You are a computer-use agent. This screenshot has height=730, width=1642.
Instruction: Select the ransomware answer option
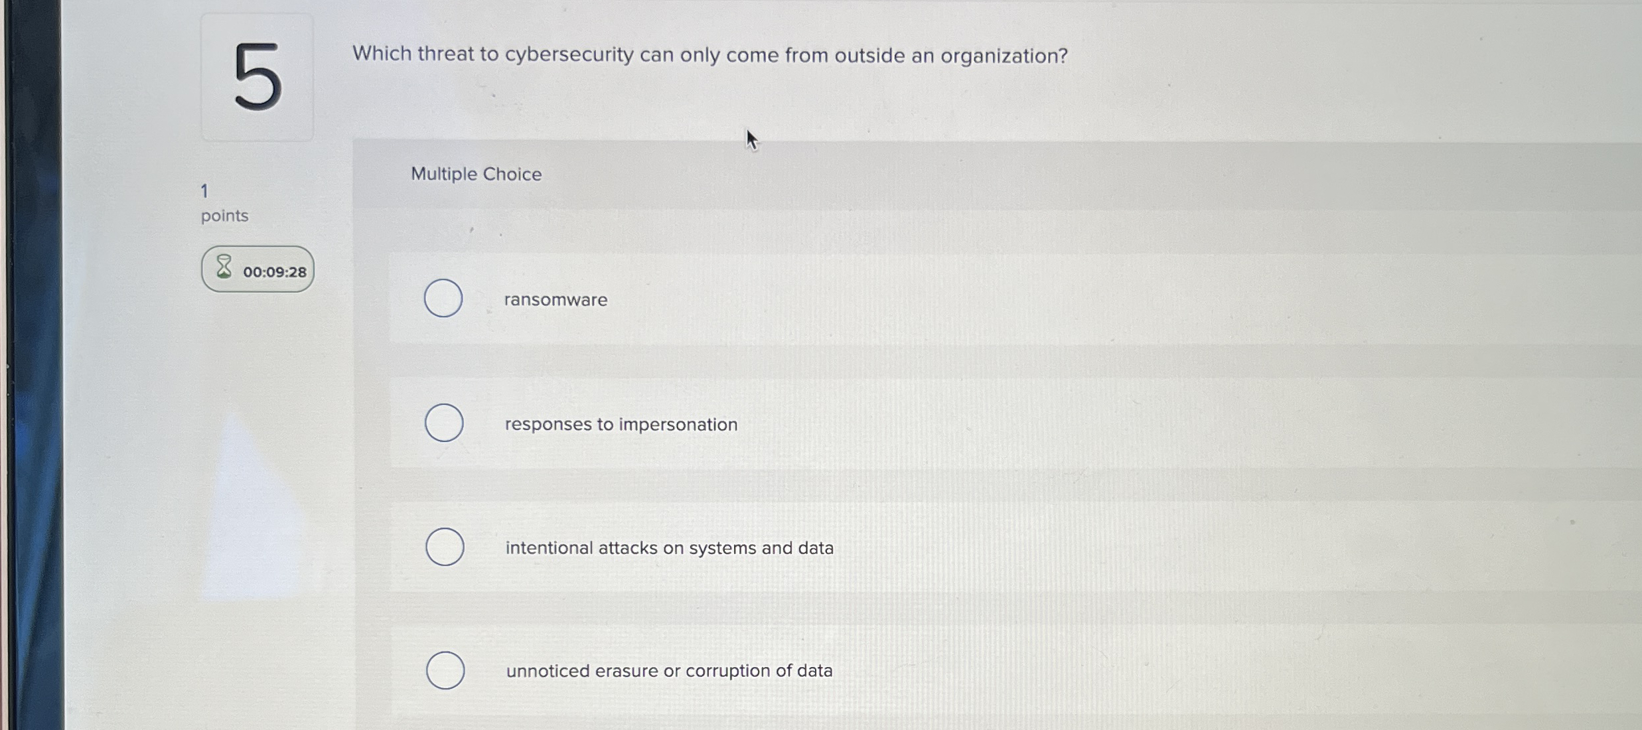(x=443, y=299)
